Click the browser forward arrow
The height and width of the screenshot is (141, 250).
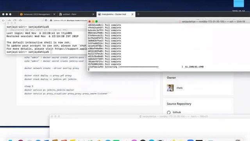[x=9, y=20]
